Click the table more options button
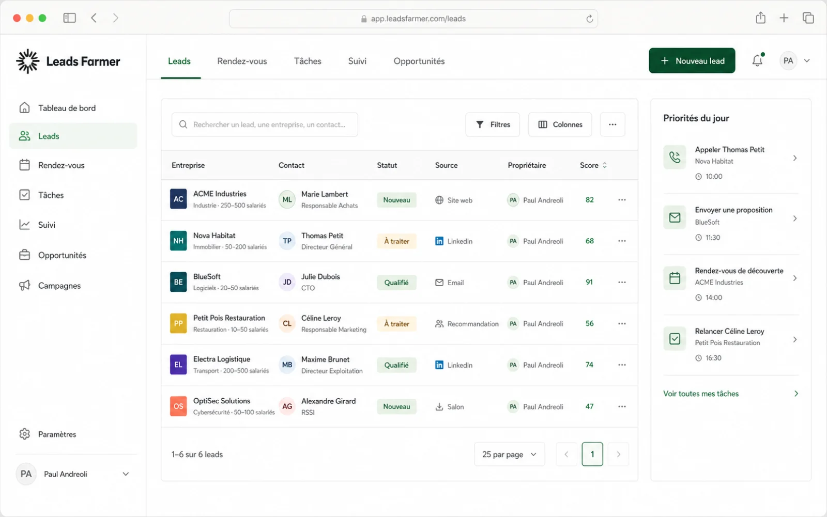 coord(612,124)
